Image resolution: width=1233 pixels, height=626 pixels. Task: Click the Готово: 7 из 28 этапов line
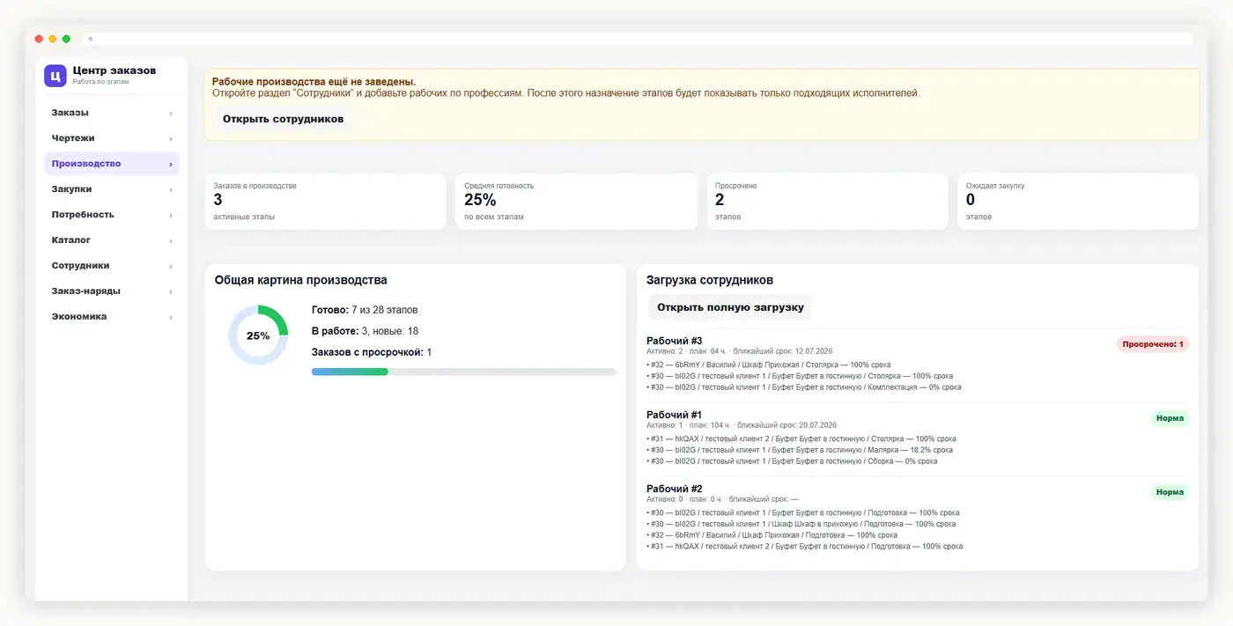365,310
